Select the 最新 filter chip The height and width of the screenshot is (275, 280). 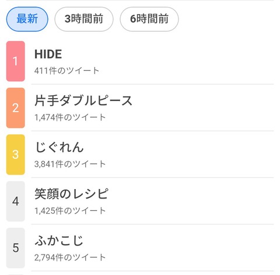click(27, 19)
